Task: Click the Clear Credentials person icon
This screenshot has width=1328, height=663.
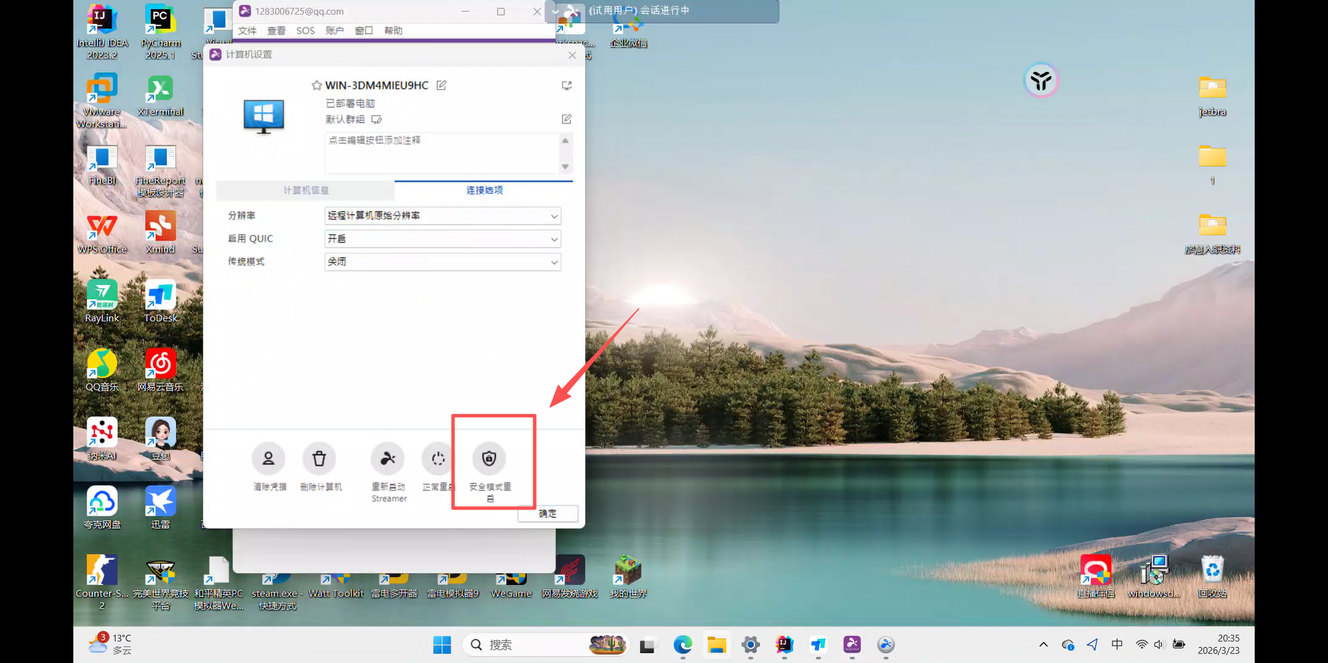Action: 268,458
